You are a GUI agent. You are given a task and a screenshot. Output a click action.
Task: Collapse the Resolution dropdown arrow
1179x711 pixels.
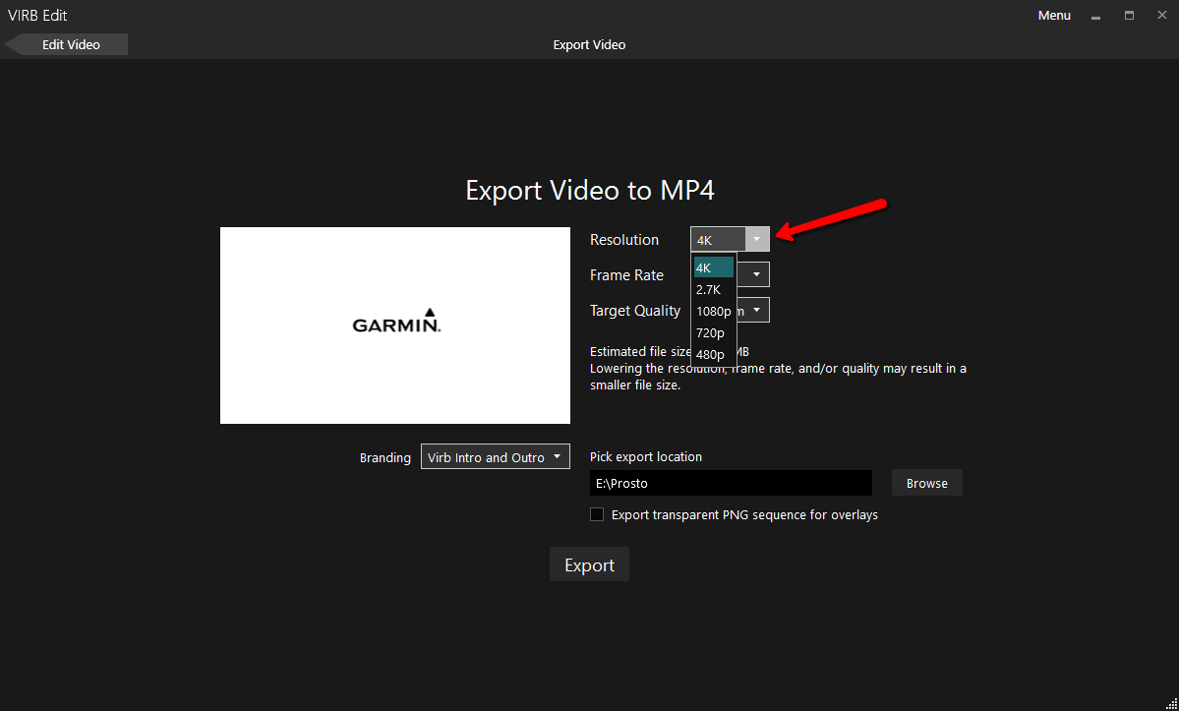[x=756, y=239]
